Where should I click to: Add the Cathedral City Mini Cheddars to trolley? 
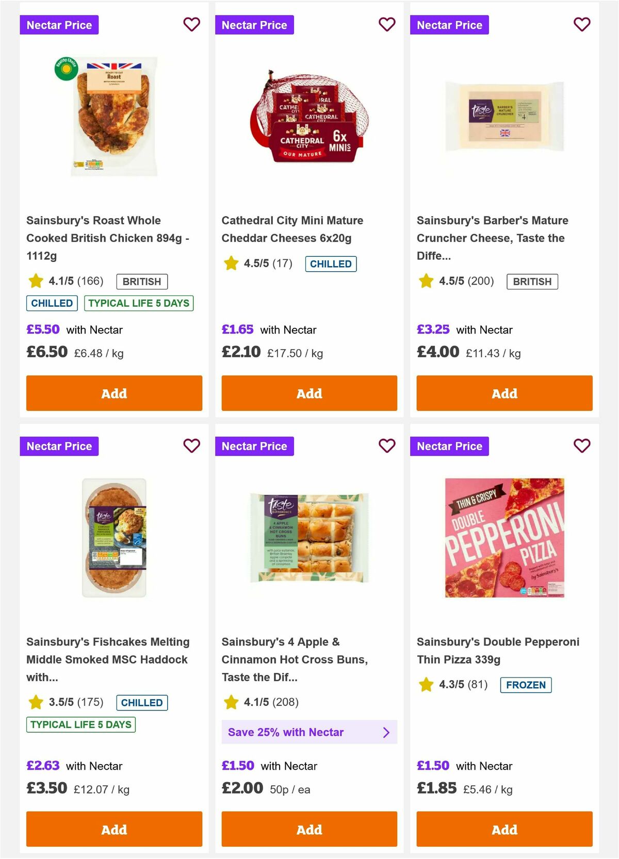(x=308, y=393)
